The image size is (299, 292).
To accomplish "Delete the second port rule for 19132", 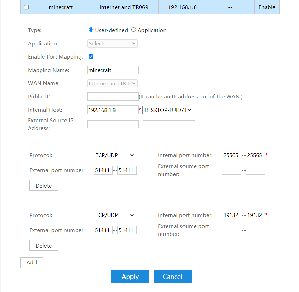I will [43, 246].
